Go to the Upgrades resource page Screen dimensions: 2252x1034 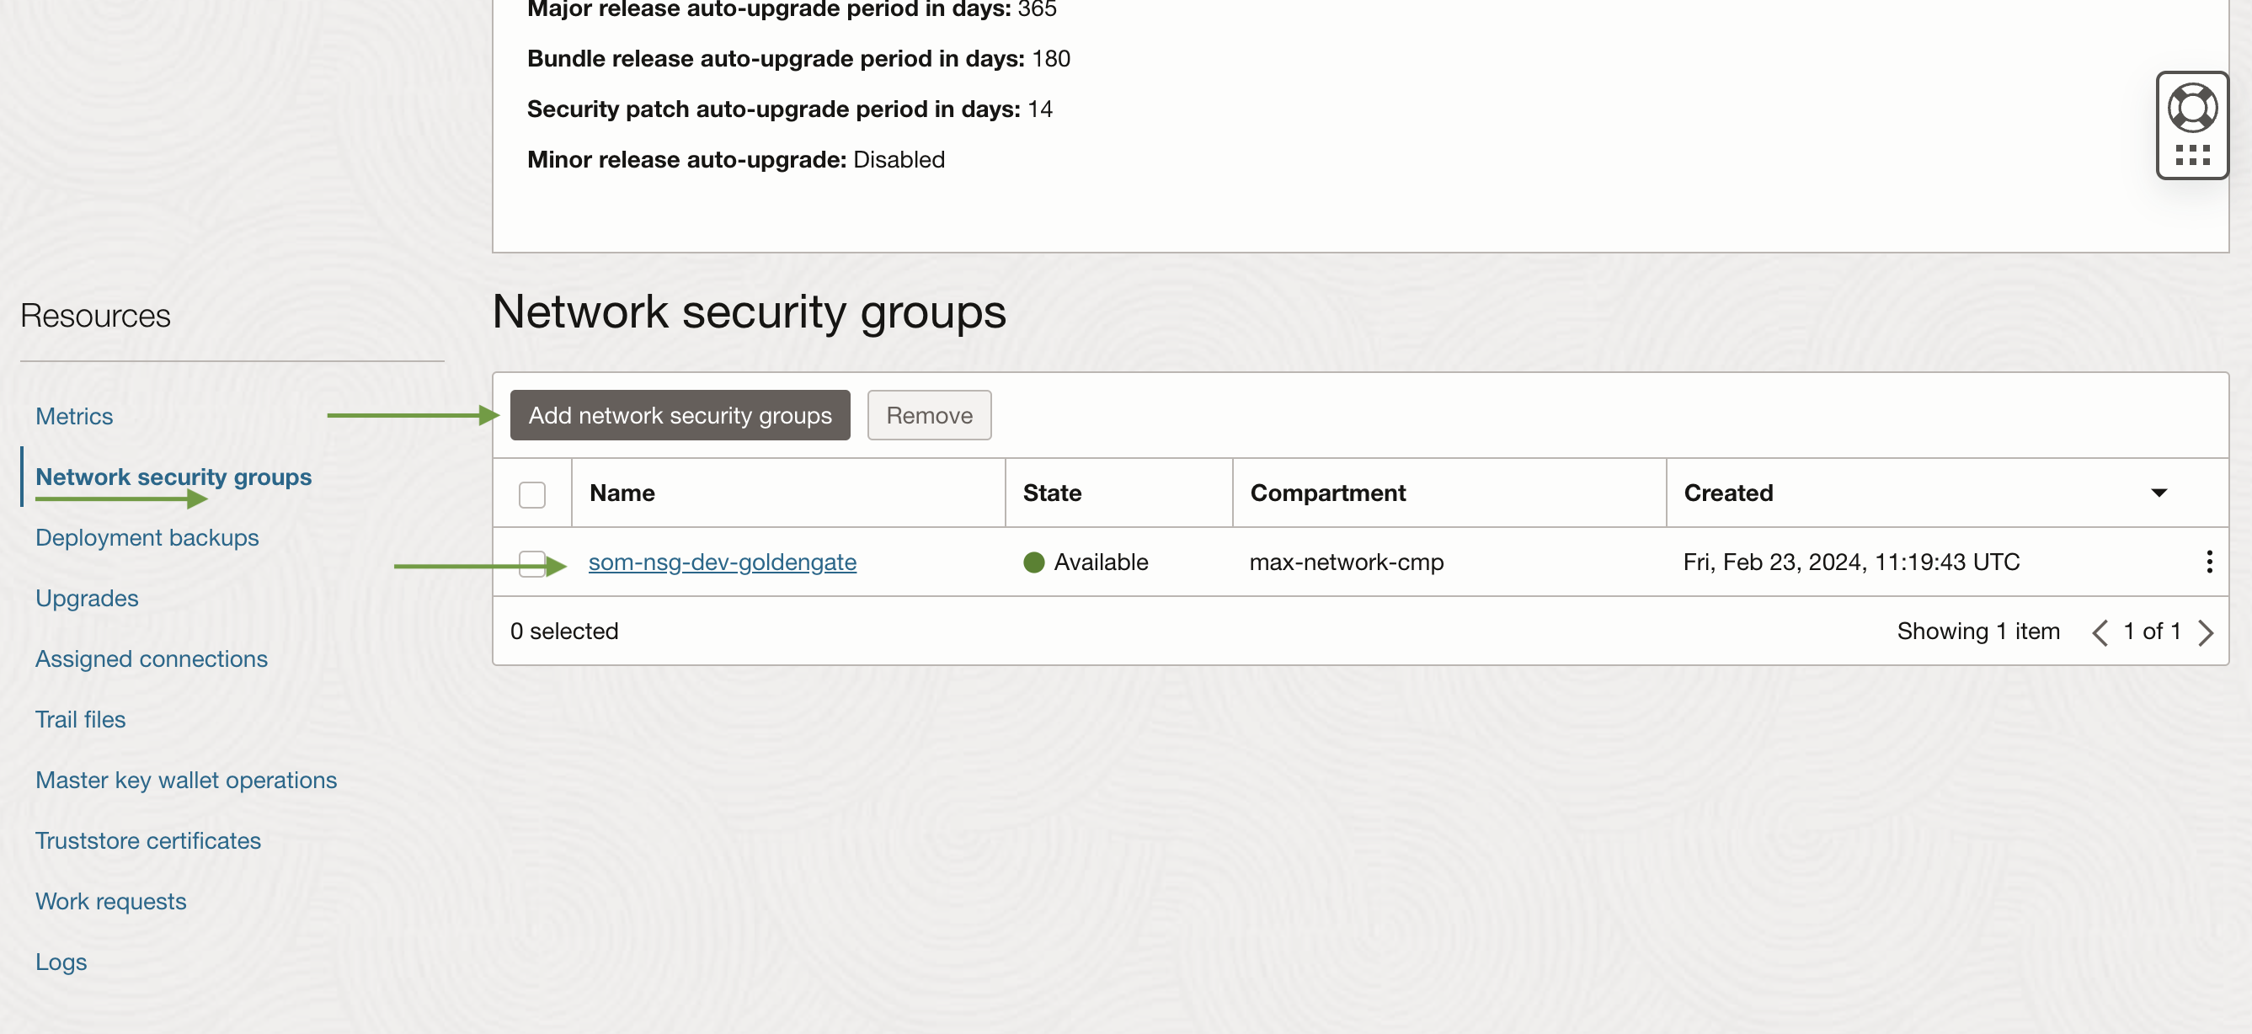coord(87,598)
